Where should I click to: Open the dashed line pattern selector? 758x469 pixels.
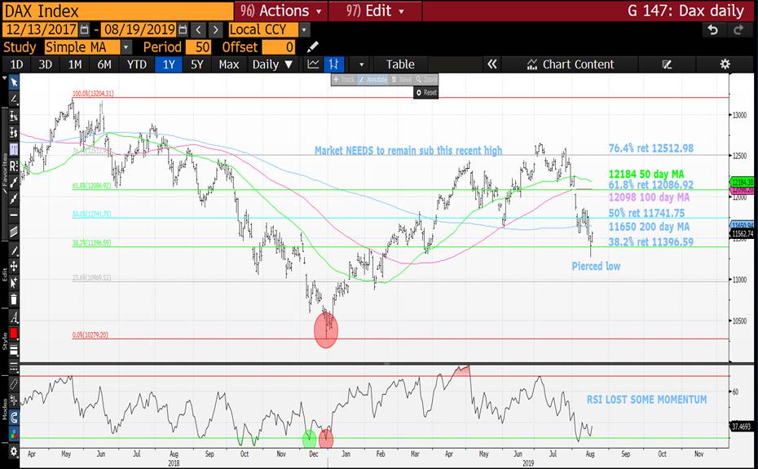(14, 367)
